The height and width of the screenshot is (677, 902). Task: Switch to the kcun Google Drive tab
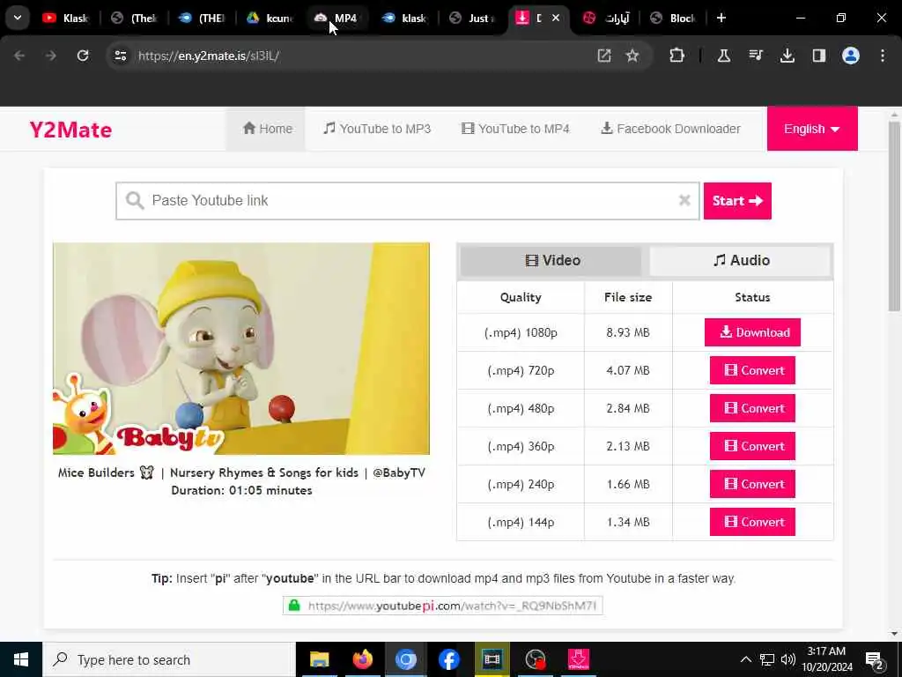270,18
